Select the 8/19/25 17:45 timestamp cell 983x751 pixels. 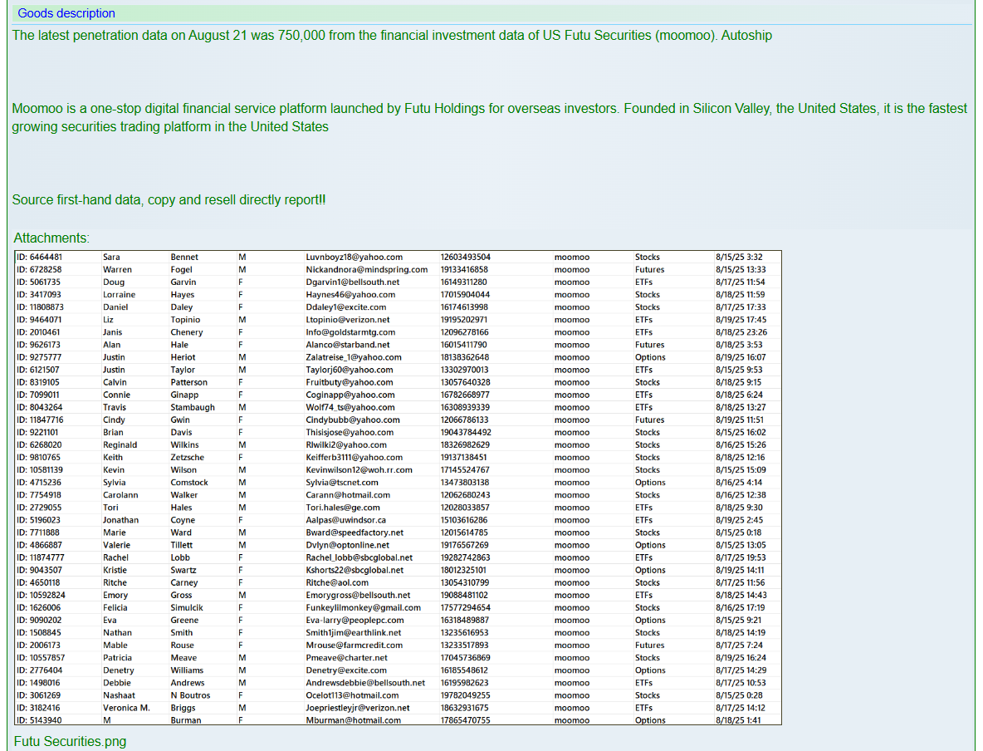point(741,320)
